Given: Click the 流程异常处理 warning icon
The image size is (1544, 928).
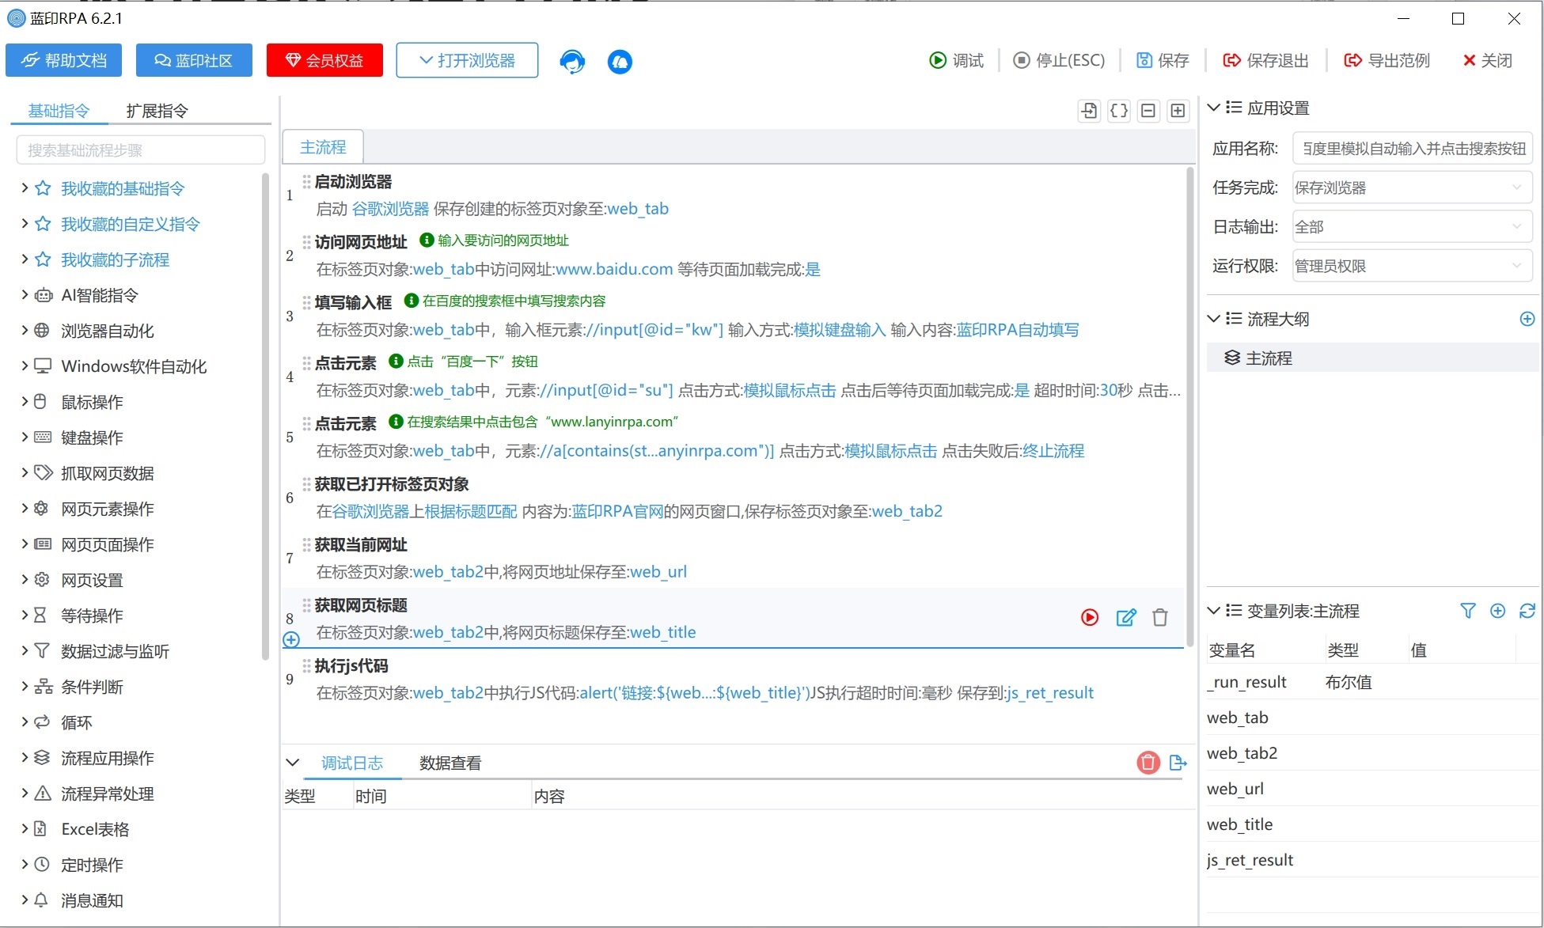Looking at the screenshot, I should coord(43,794).
